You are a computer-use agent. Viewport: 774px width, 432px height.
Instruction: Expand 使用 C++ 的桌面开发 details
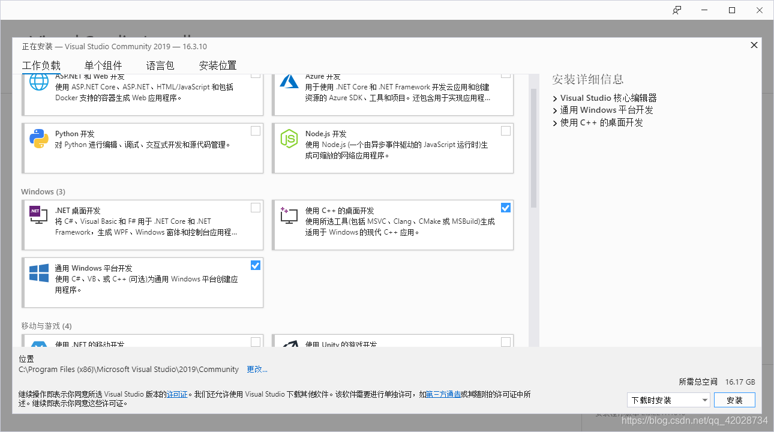click(x=555, y=123)
